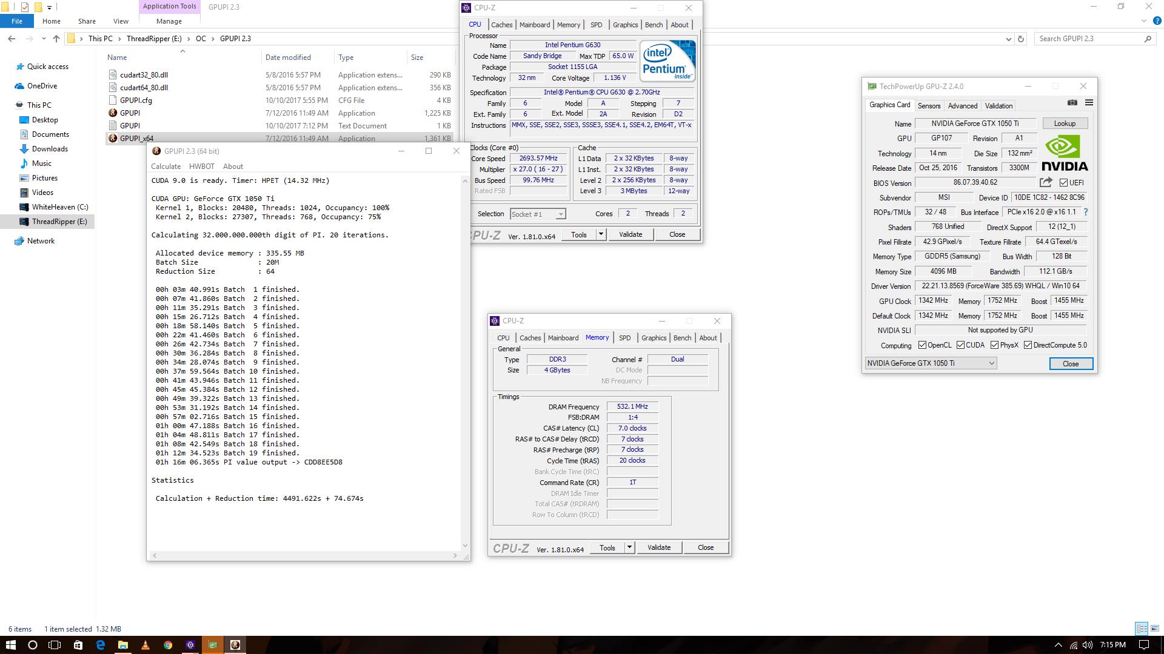Toggle the PhysX checkbox

point(994,345)
